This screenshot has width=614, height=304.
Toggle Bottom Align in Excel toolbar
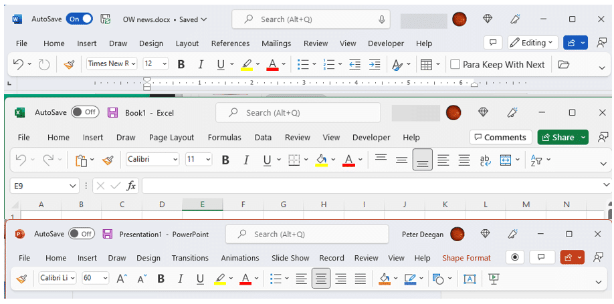click(x=423, y=160)
